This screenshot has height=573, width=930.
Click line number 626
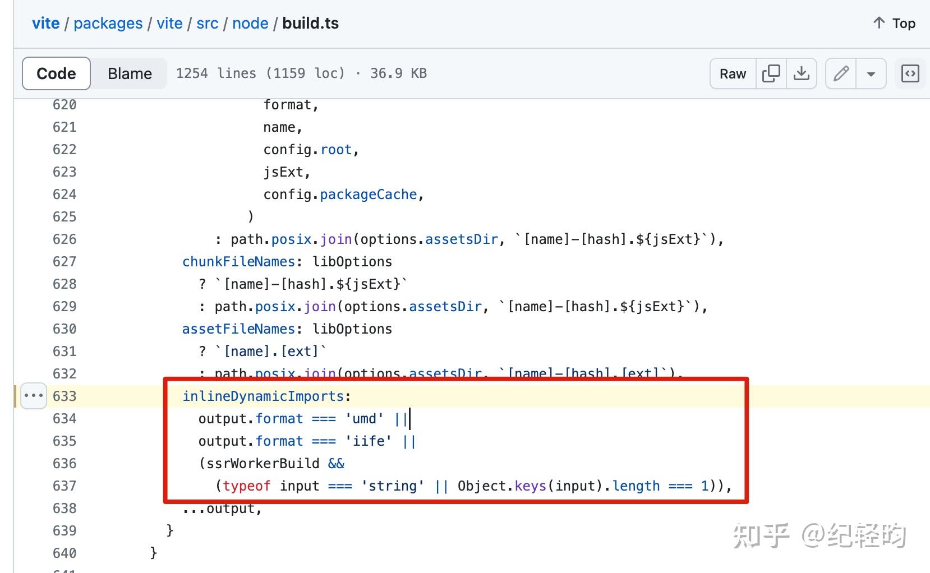click(x=65, y=239)
